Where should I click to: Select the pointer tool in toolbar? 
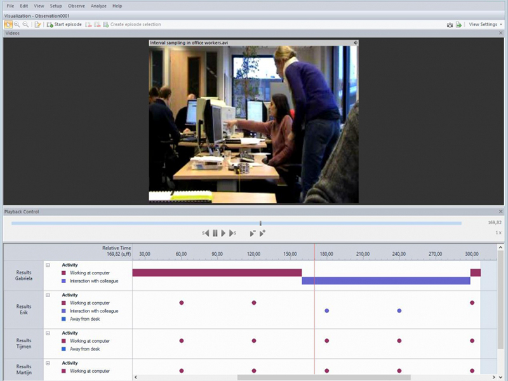pos(8,25)
